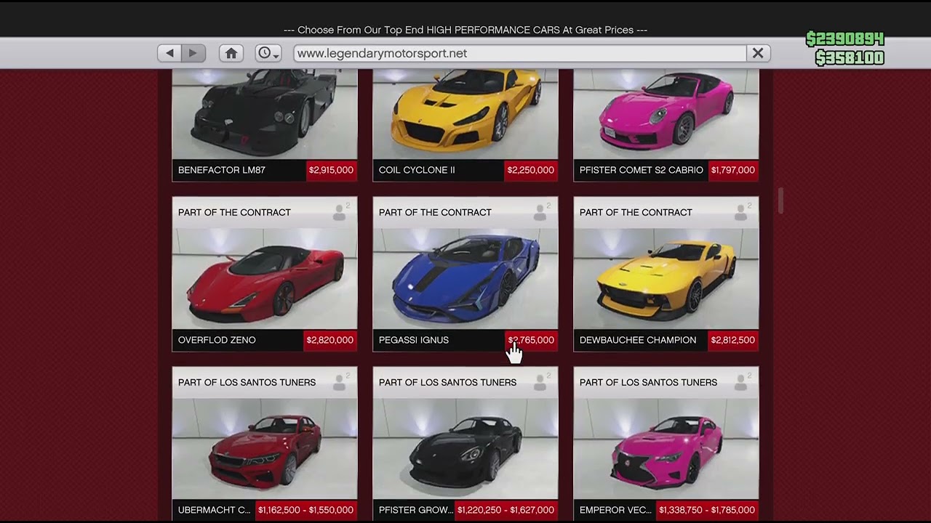Open the Overflod Zeno car image
The image size is (931, 523).
tap(265, 279)
